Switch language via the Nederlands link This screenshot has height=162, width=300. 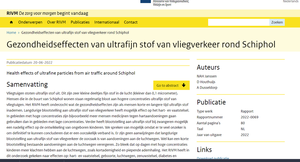click(291, 1)
